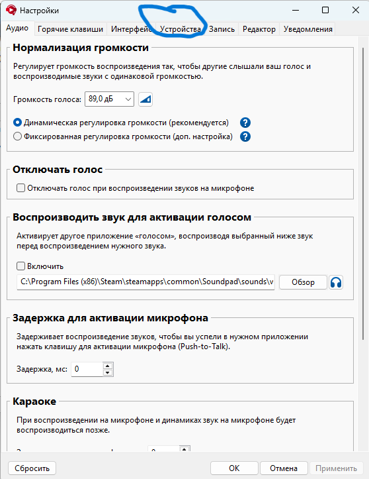Viewport: 369px width, 479px height.
Task: Select Динамическая регулировка громкости radio option
Action: click(x=17, y=123)
